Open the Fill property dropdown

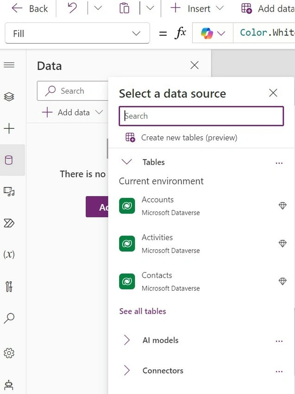[x=77, y=33]
